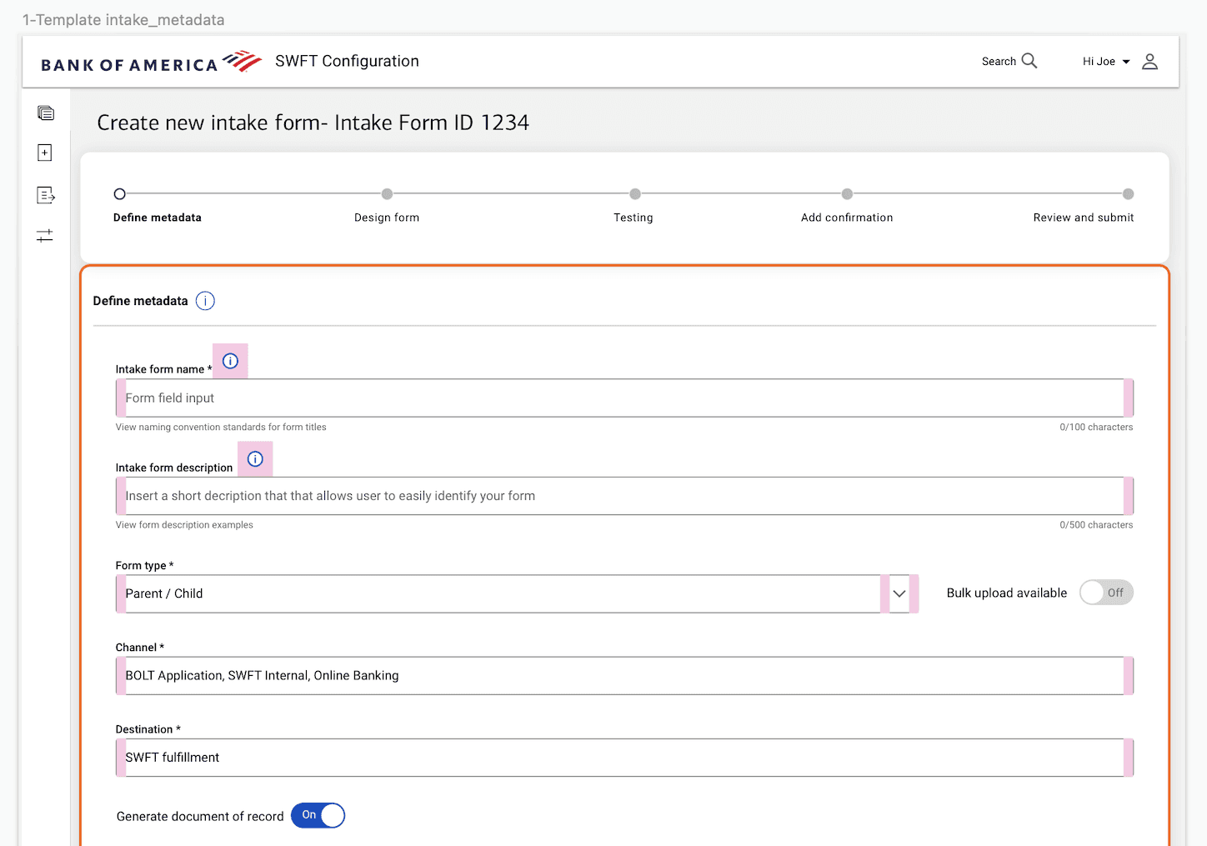This screenshot has height=846, width=1207.
Task: Open the sliders settings sidebar icon
Action: [45, 236]
